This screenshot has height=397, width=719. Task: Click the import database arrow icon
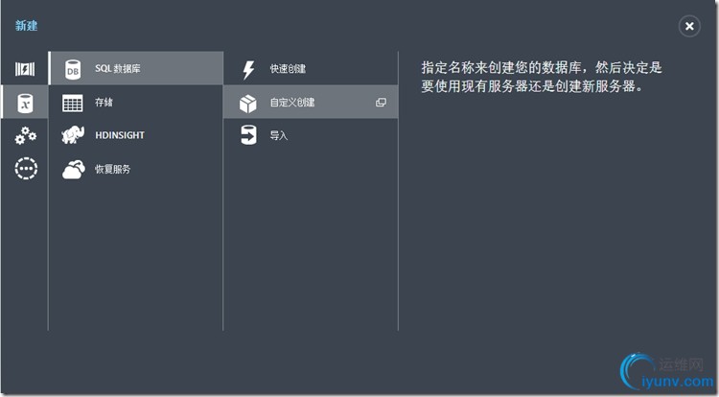coord(248,135)
